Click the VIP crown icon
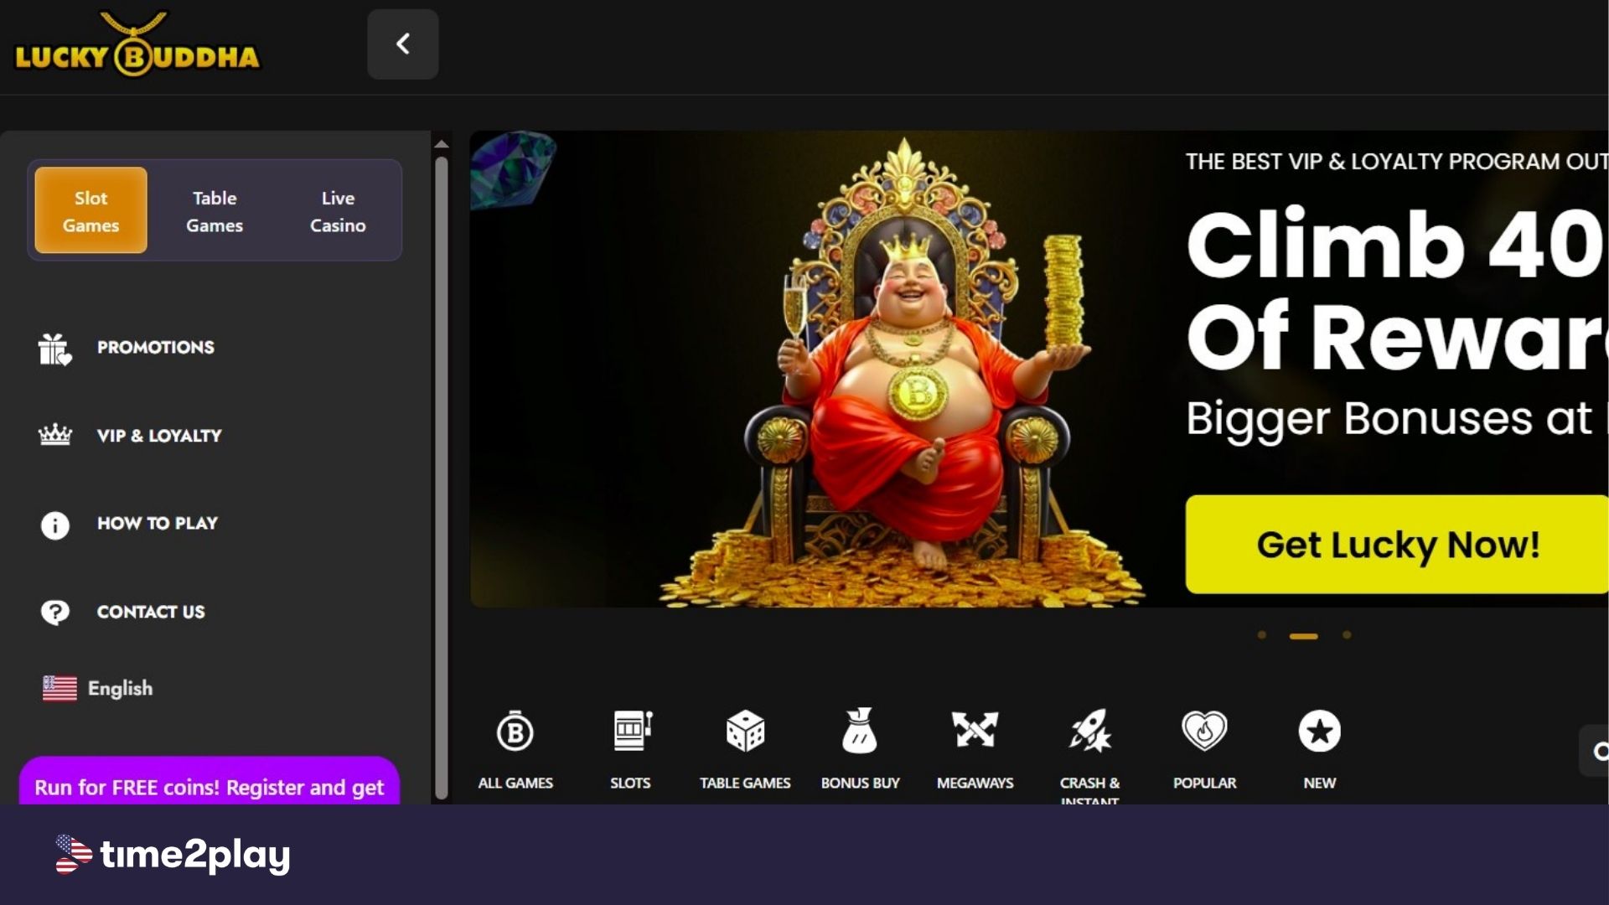Image resolution: width=1609 pixels, height=905 pixels. (55, 435)
